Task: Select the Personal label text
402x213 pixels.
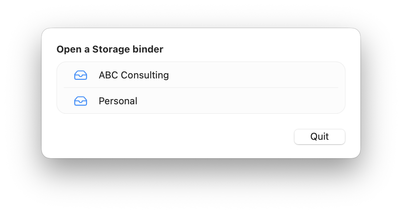Action: pyautogui.click(x=118, y=101)
